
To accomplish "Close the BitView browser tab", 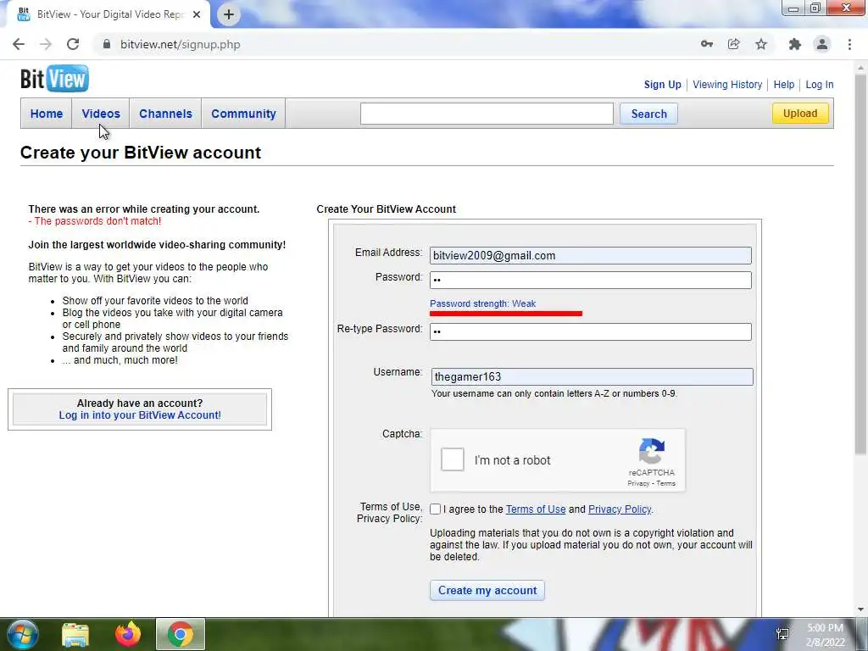I will (197, 14).
